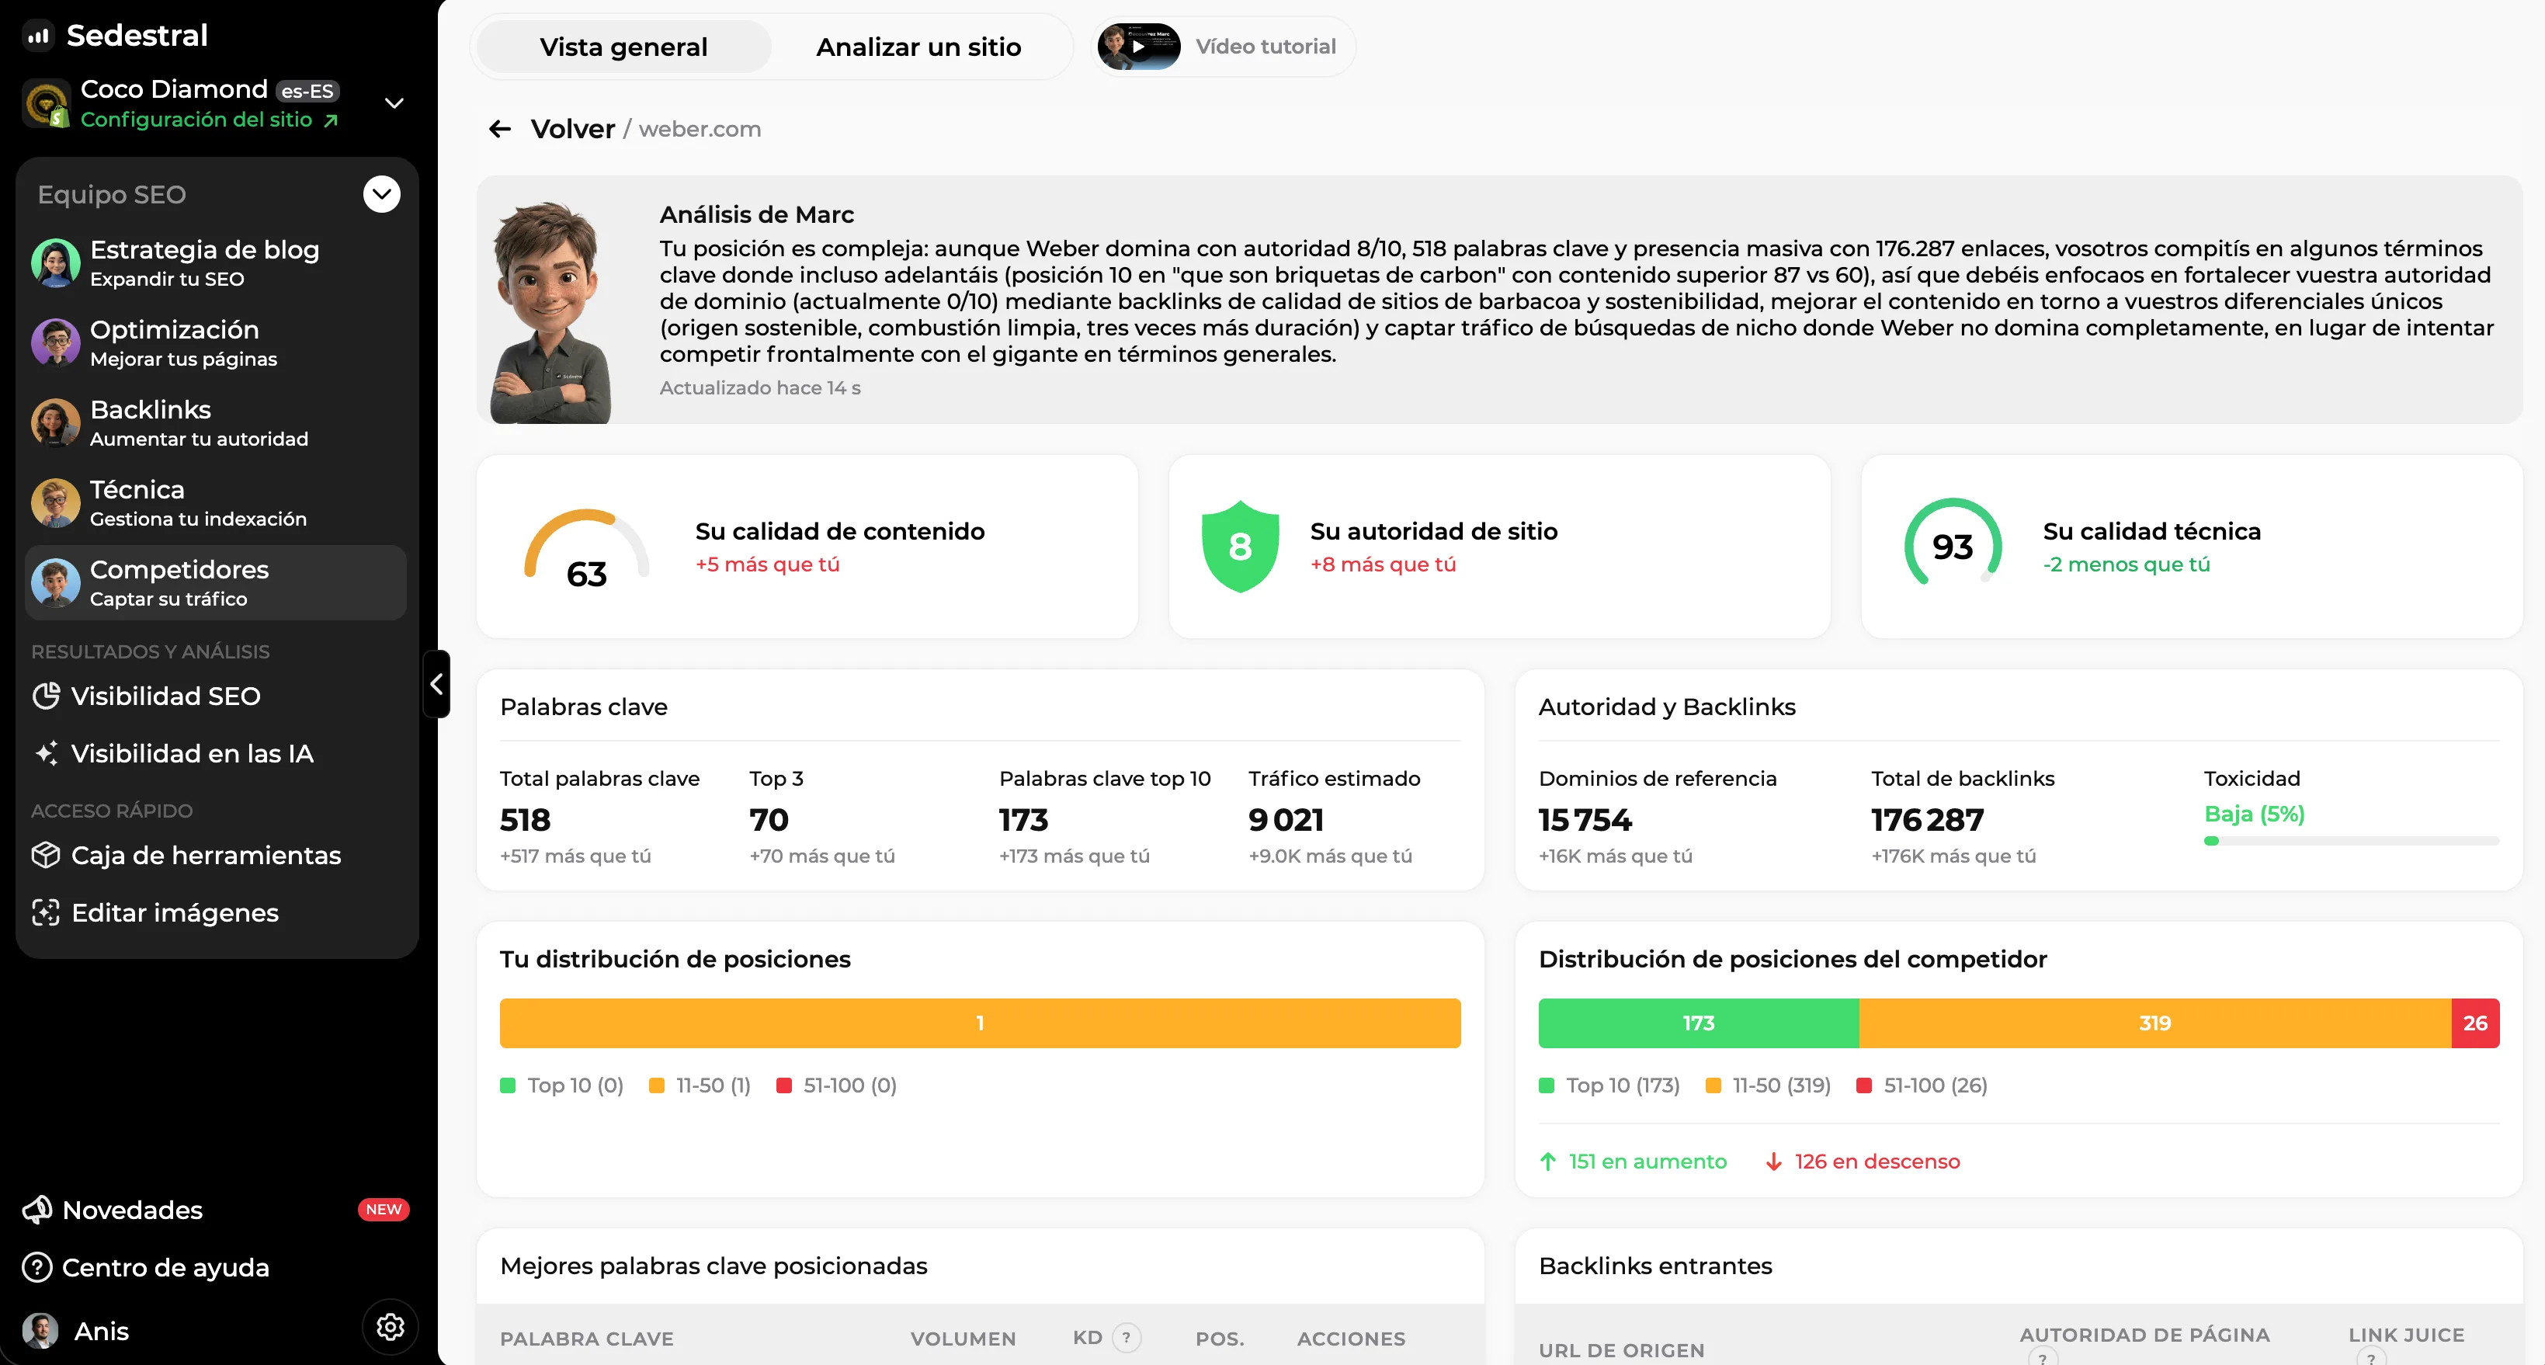Expand the Coco Diamond site switcher chevron
The width and height of the screenshot is (2545, 1365).
pos(394,104)
